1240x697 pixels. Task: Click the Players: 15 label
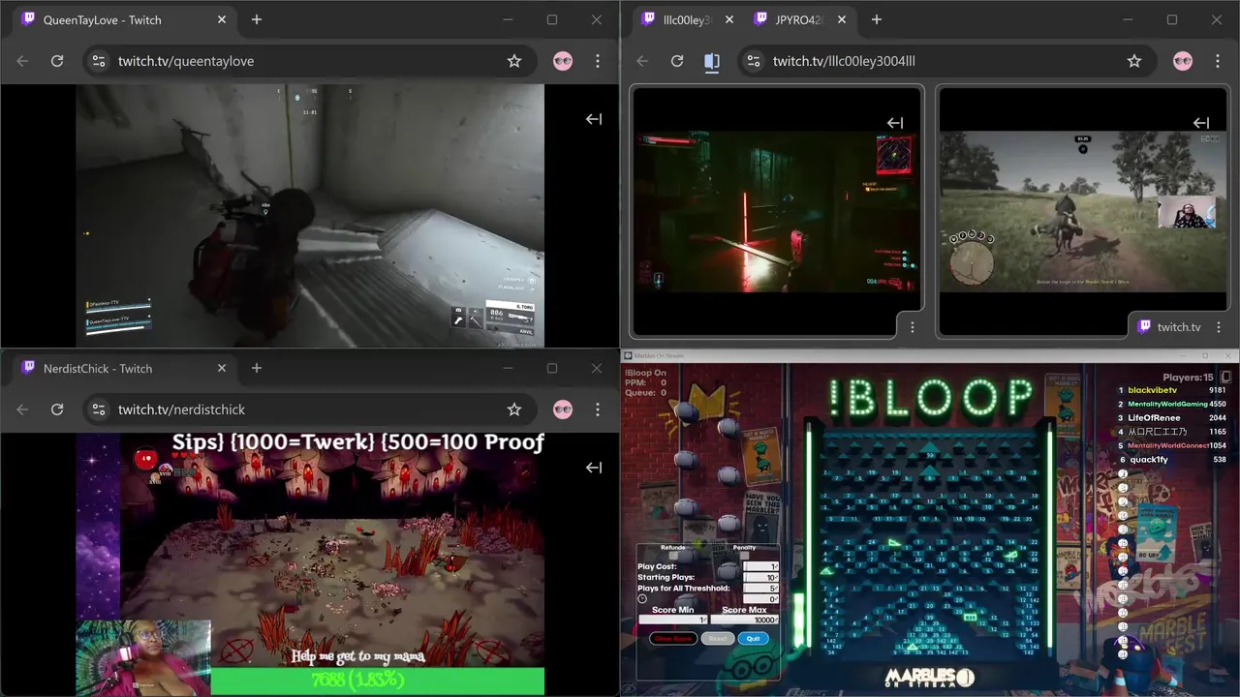tap(1188, 378)
